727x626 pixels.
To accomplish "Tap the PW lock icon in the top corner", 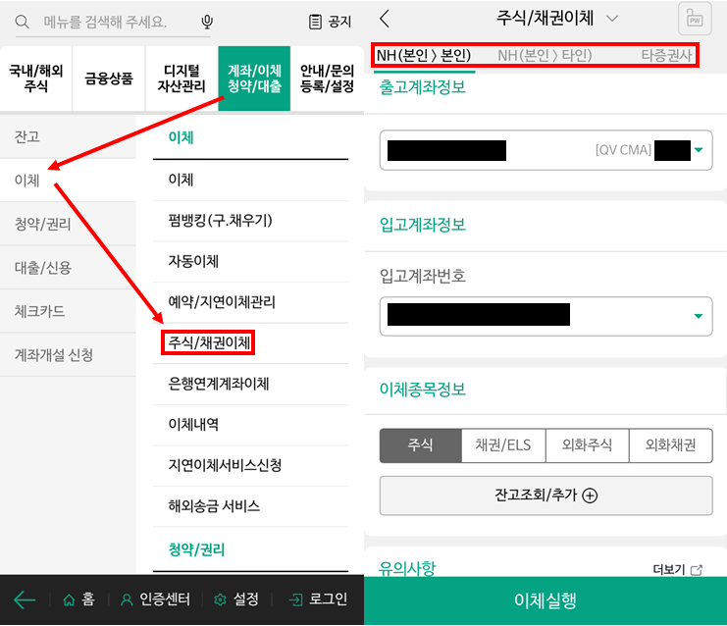I will (695, 19).
